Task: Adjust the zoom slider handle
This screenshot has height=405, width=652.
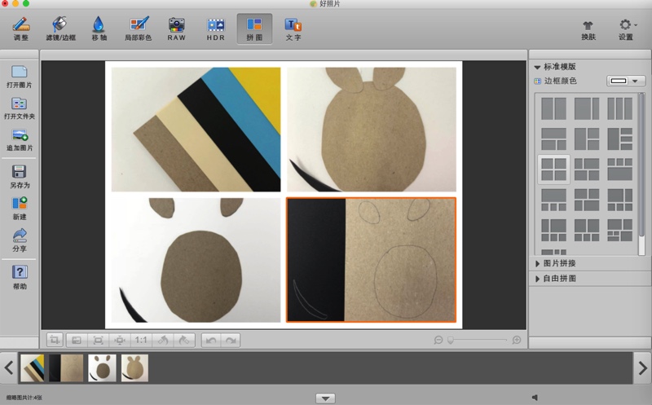Action: coord(451,340)
